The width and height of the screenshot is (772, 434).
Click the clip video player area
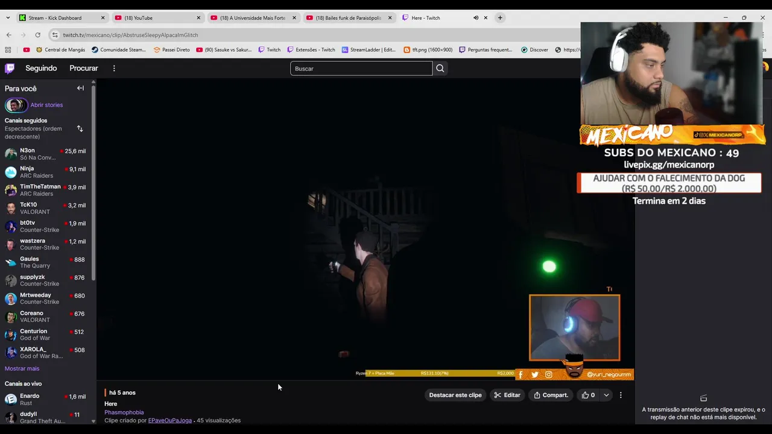365,229
